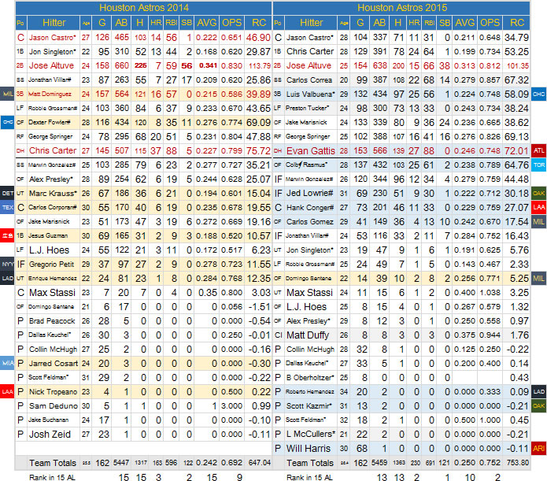Click Carlos Correa's 0.857 OPS

[x=490, y=80]
